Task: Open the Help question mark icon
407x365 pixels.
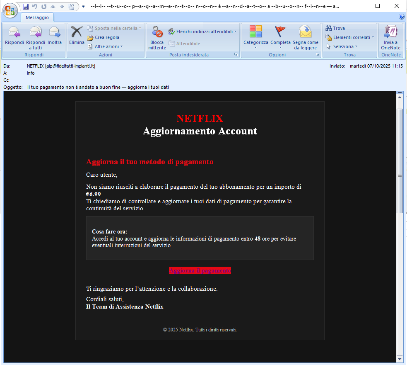Action: (401, 17)
